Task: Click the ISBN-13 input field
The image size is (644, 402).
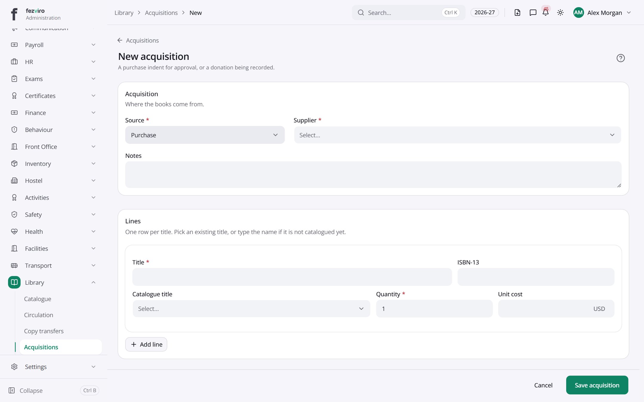Action: pos(536,277)
